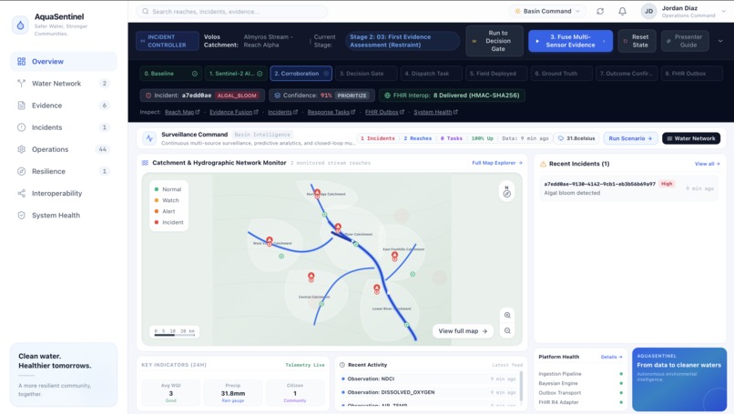Click 3. Fuse Multi-Sensor Evidence button
This screenshot has height=414, width=734.
[x=571, y=41]
